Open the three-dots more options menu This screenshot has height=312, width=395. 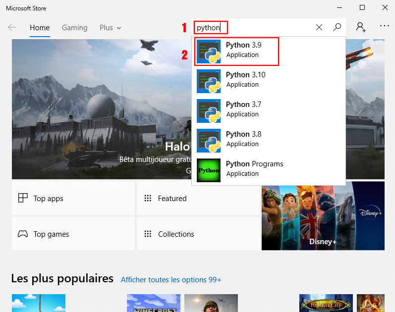pos(385,26)
